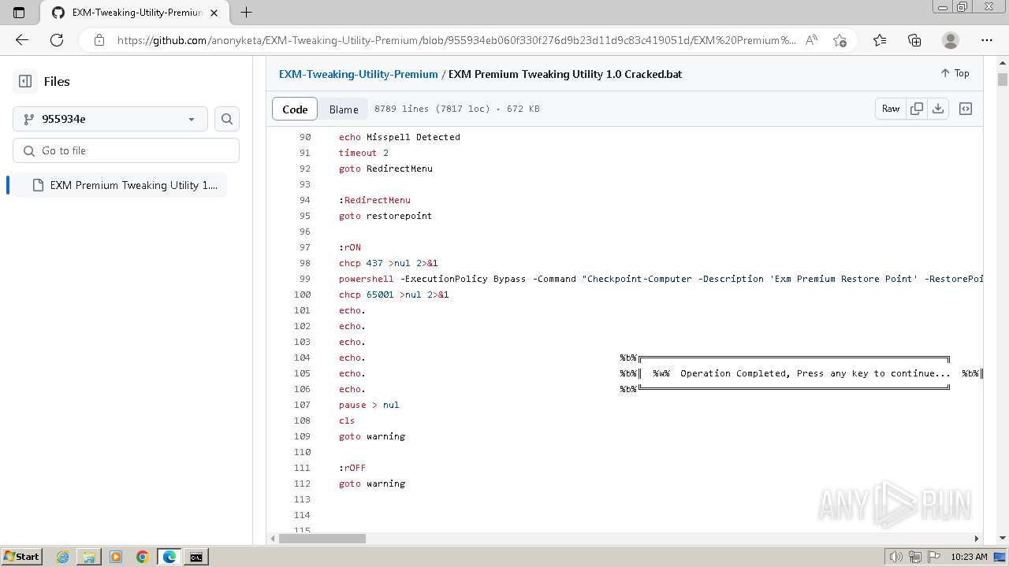The width and height of the screenshot is (1009, 567).
Task: Download the raw file
Action: click(x=938, y=109)
